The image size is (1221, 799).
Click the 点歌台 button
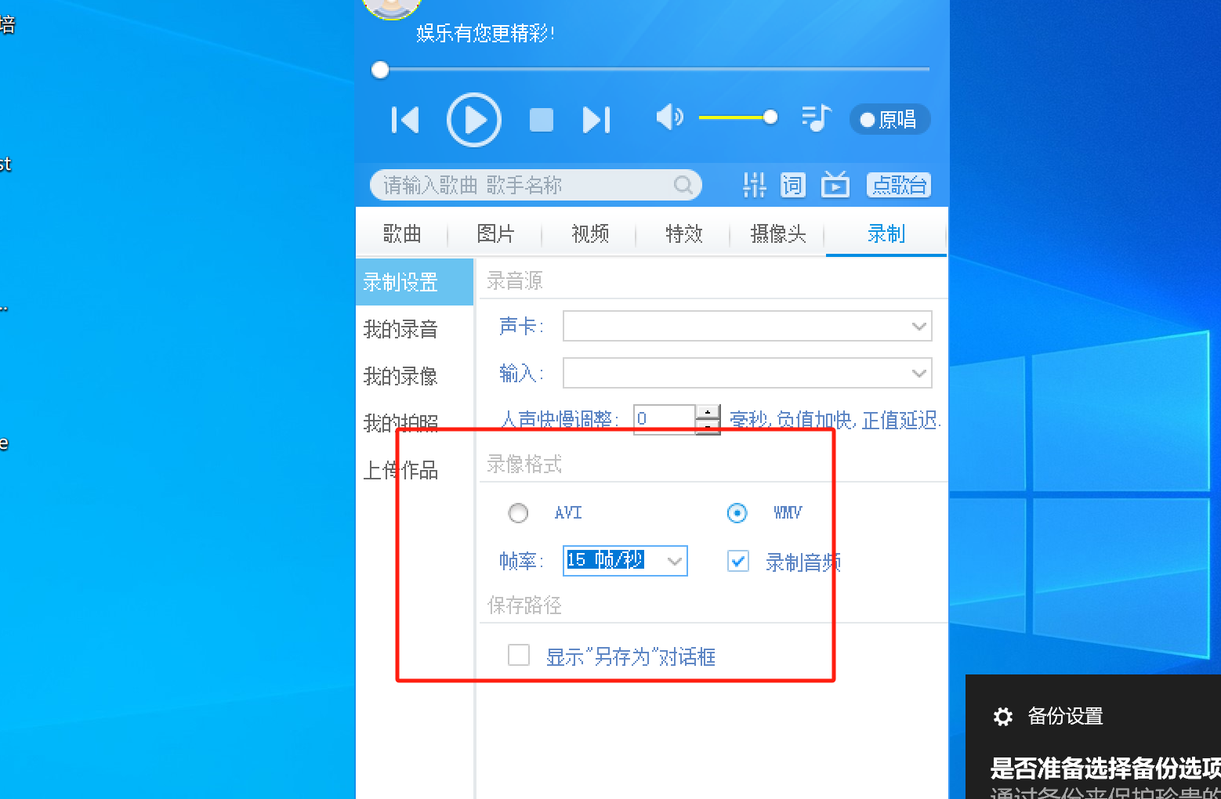click(898, 185)
